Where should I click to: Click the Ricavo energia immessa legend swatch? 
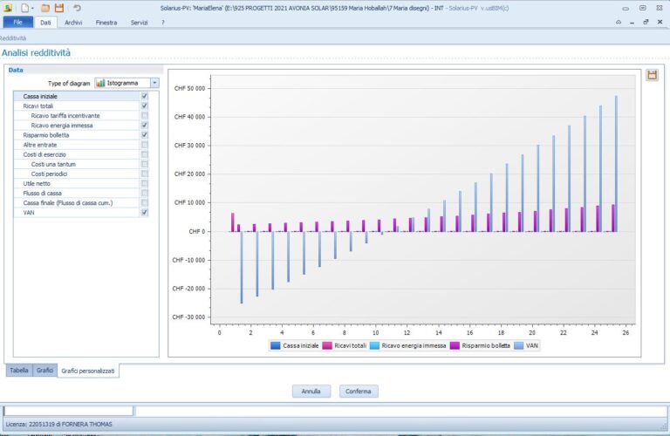[x=375, y=345]
